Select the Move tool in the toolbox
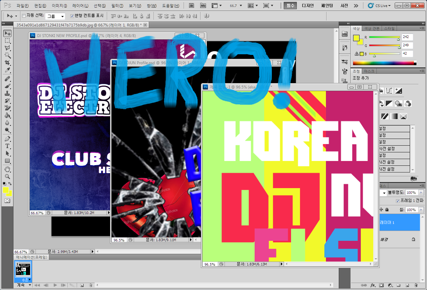The height and width of the screenshot is (290, 427). point(7,34)
